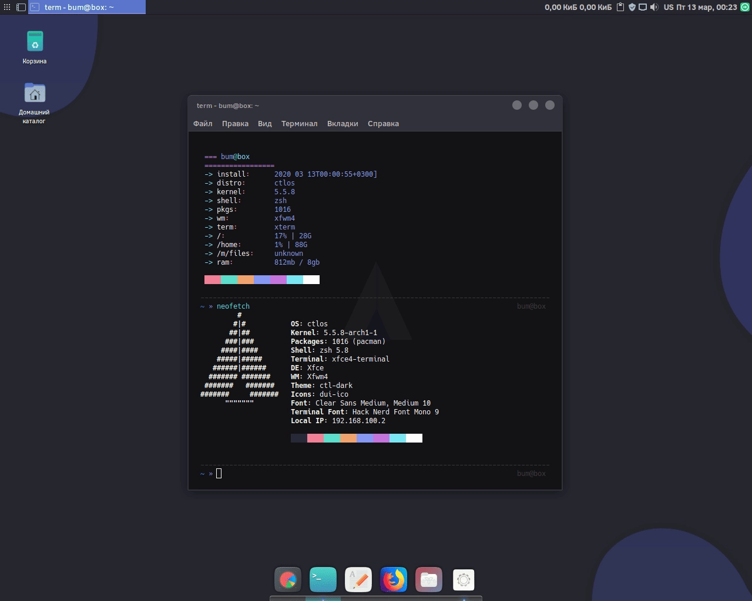Launch the text editor dock icon
This screenshot has height=601, width=752.
point(358,580)
